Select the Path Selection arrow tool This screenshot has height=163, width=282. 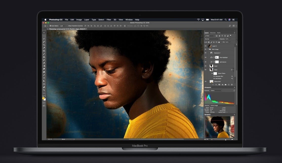(x=44, y=81)
